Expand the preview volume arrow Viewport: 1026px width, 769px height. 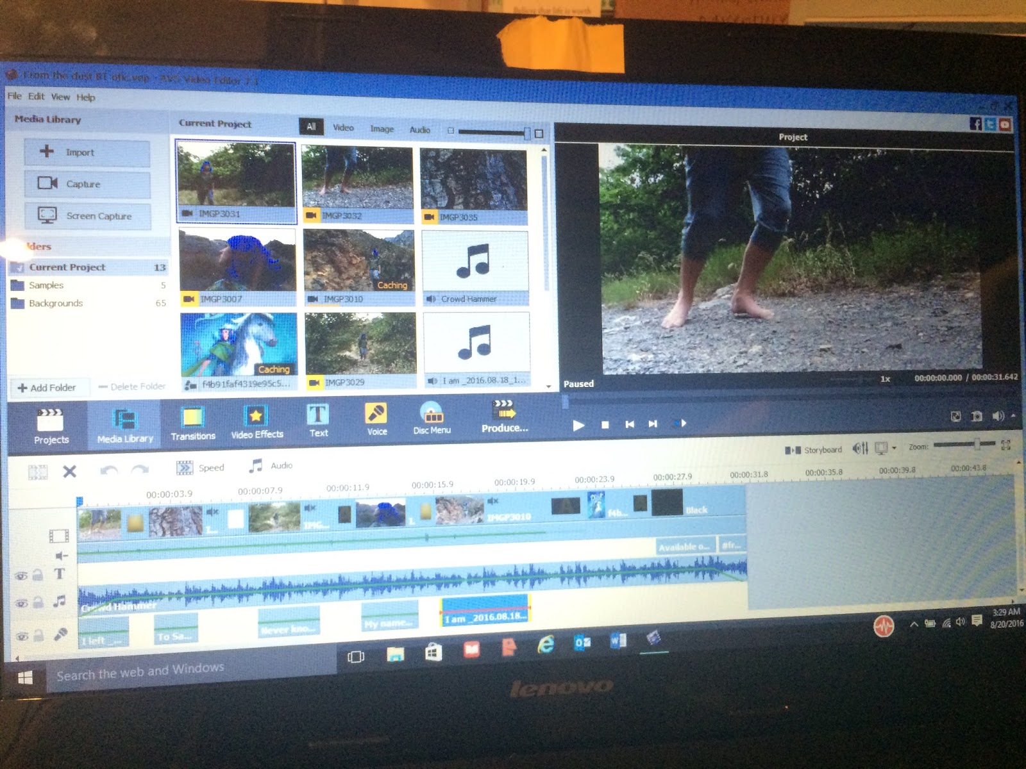(x=1014, y=416)
